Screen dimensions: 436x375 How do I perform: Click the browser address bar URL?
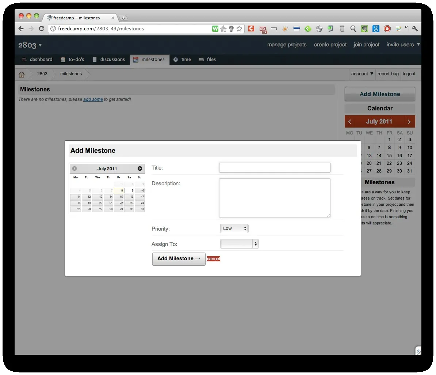click(101, 29)
